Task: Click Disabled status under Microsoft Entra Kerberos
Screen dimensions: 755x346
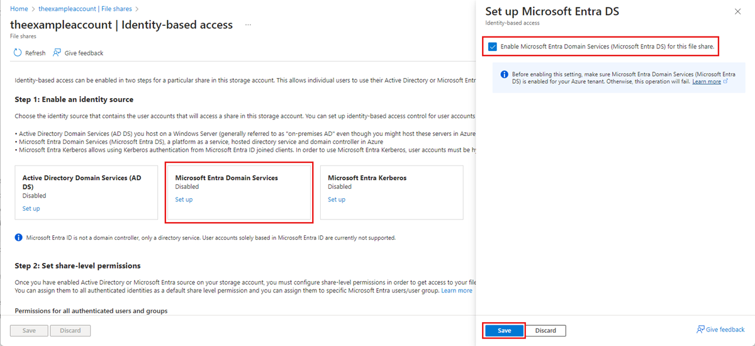Action: pos(340,187)
